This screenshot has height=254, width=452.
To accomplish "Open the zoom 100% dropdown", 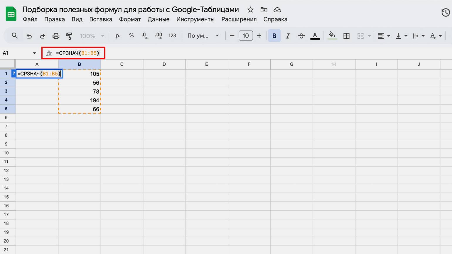I will click(92, 36).
